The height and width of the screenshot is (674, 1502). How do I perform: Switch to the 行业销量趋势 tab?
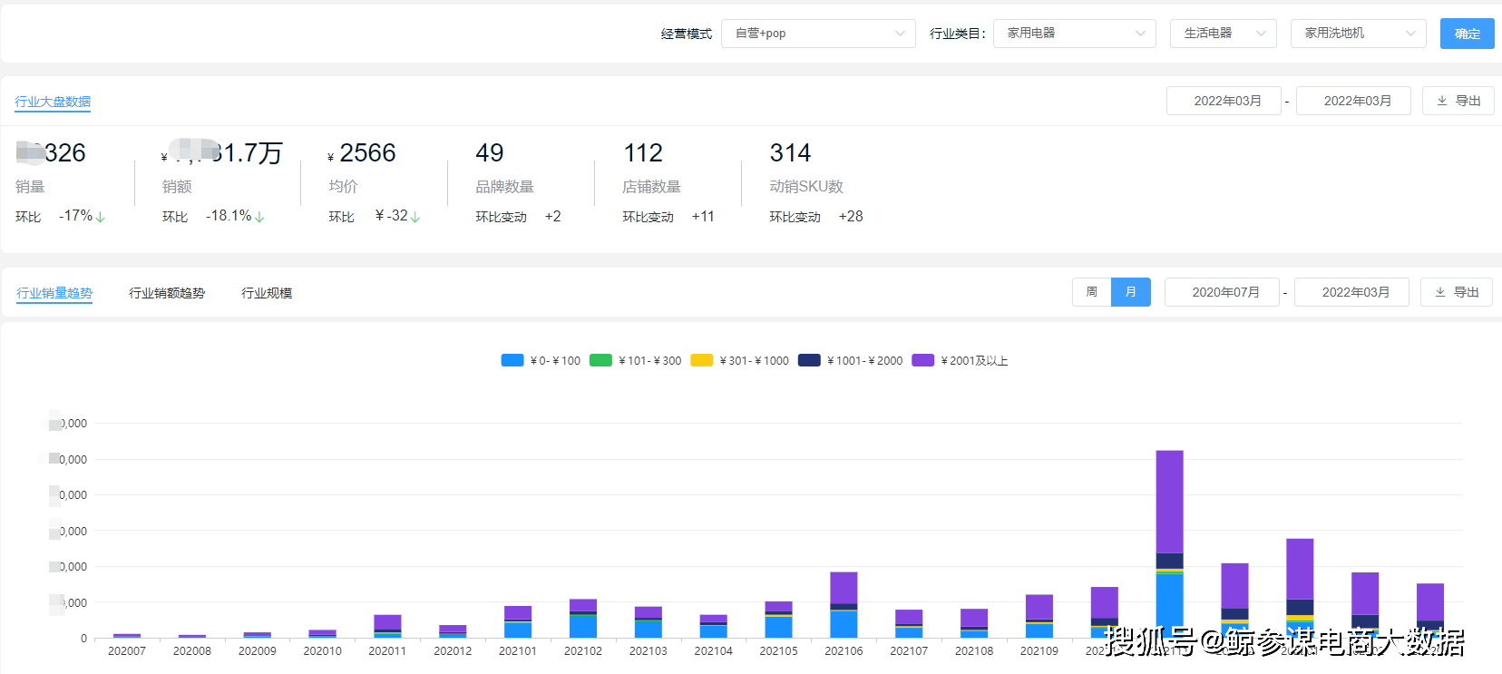click(x=54, y=293)
